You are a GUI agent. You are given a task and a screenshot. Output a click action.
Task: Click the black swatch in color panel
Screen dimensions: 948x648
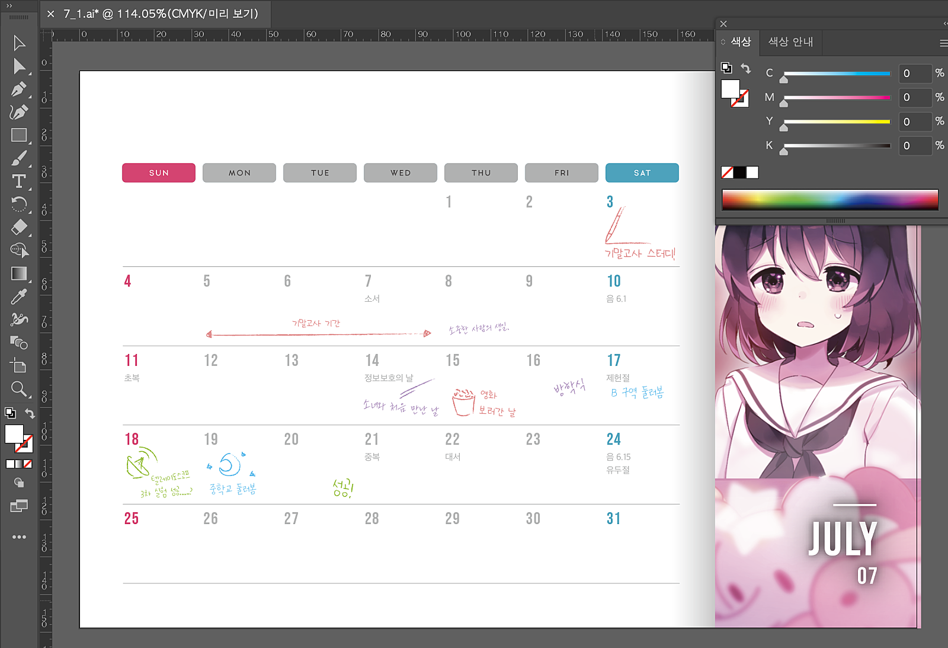(x=739, y=173)
